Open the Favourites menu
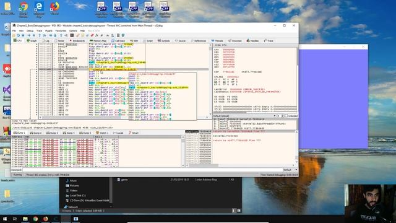The image size is (396, 223). click(x=61, y=30)
